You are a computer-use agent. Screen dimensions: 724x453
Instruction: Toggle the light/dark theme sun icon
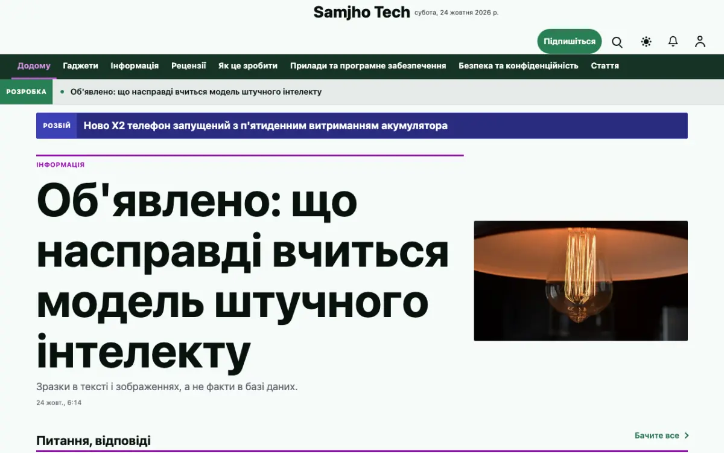coord(646,42)
